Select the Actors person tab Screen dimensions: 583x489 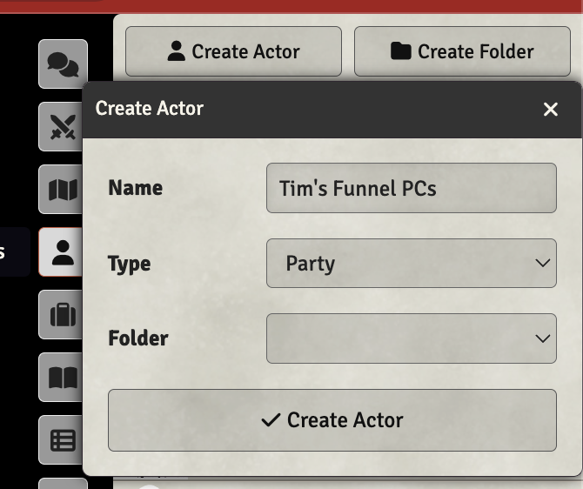[x=61, y=251]
